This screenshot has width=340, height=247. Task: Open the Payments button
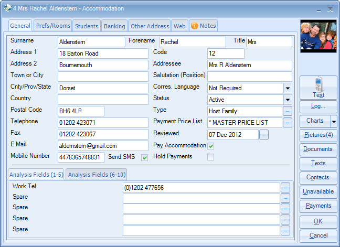pyautogui.click(x=318, y=206)
